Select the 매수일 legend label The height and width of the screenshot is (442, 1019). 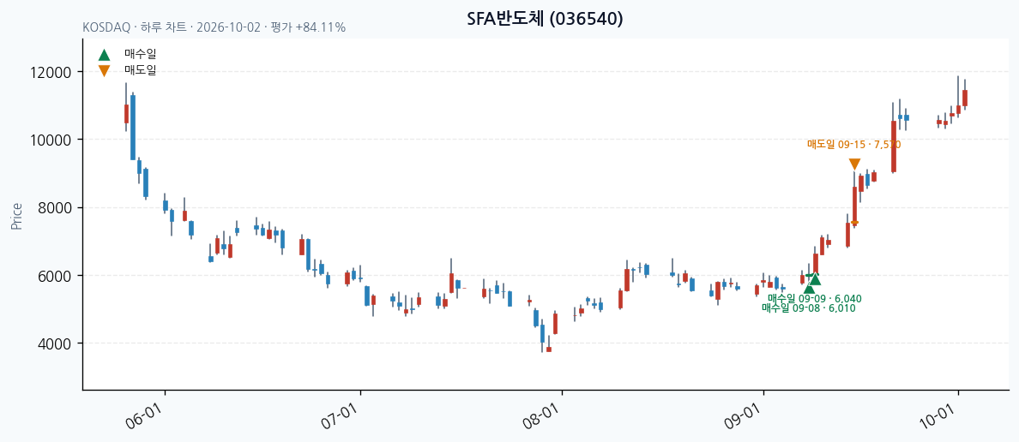pos(141,55)
